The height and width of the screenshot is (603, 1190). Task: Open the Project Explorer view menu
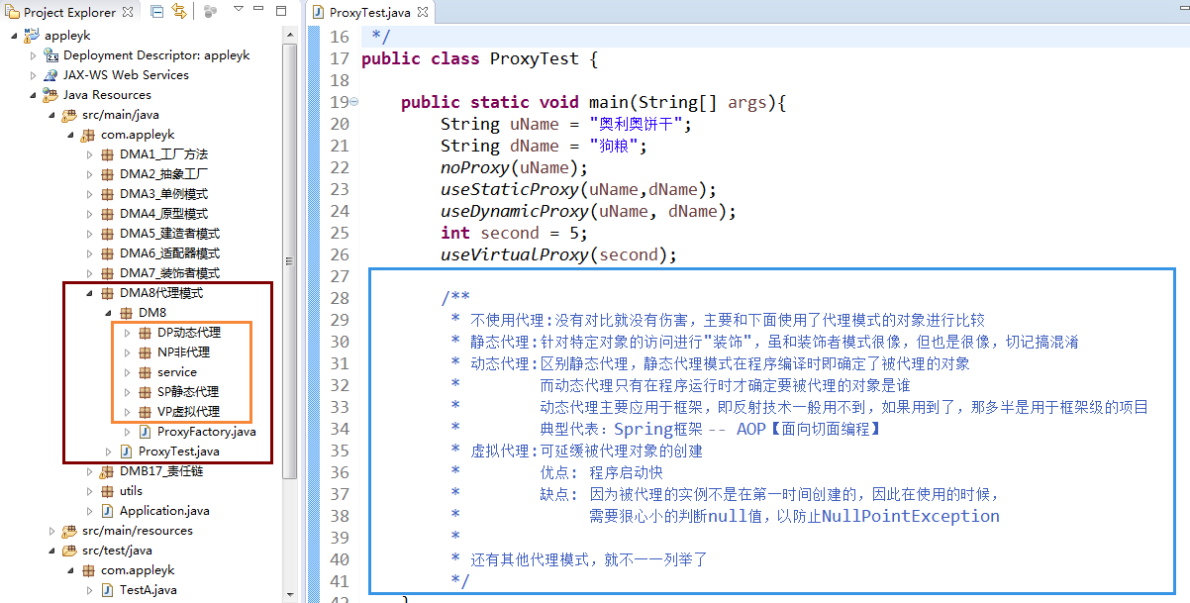238,12
